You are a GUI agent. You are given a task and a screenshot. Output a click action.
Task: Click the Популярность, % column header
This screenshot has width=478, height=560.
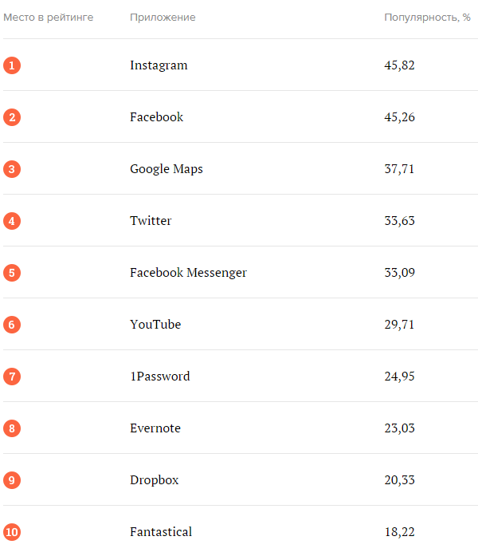(427, 18)
